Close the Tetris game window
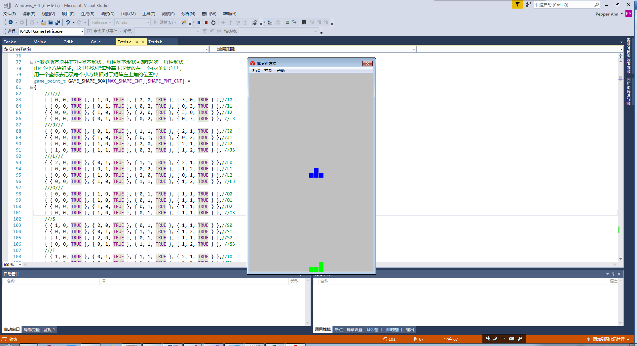The image size is (637, 346). pyautogui.click(x=367, y=63)
